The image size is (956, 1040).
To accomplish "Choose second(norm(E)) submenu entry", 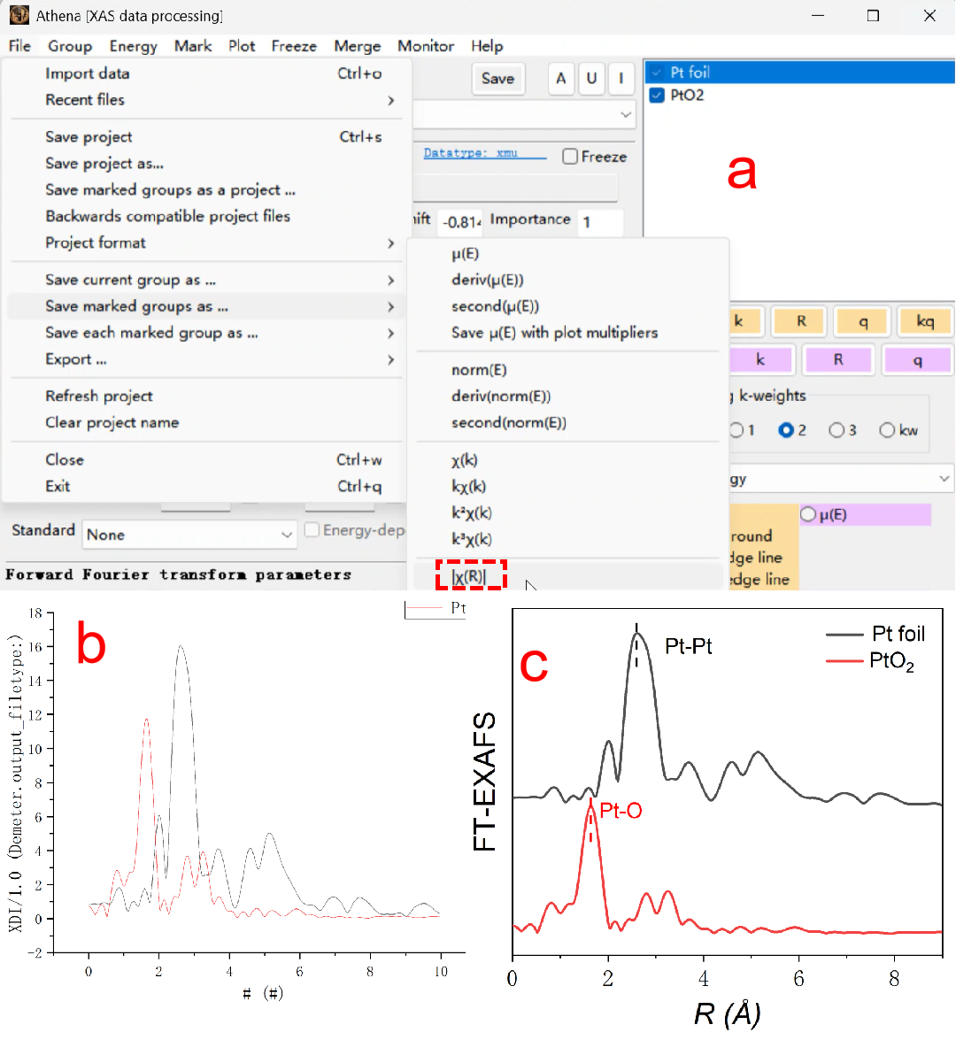I will (568, 423).
